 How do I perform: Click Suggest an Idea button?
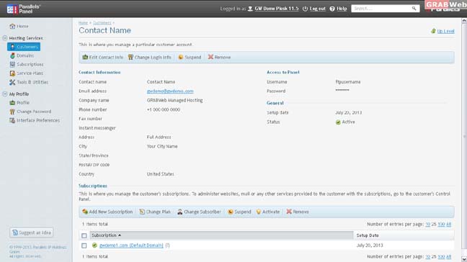32,232
